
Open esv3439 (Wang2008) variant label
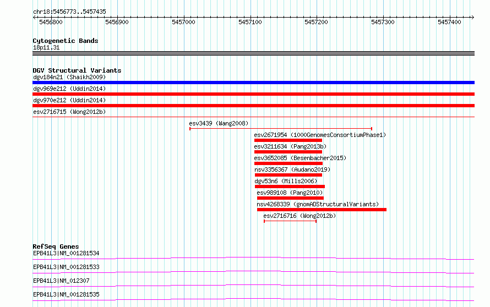(x=219, y=123)
